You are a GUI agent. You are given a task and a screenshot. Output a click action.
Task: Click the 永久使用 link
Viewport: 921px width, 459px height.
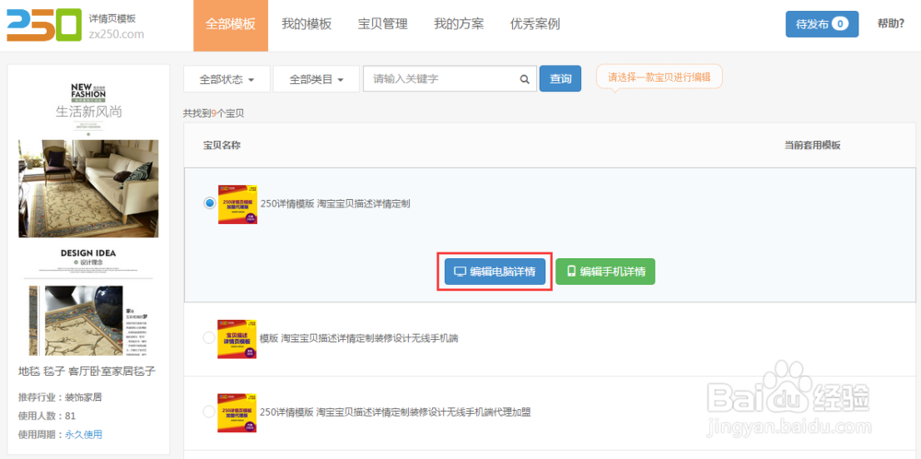84,434
